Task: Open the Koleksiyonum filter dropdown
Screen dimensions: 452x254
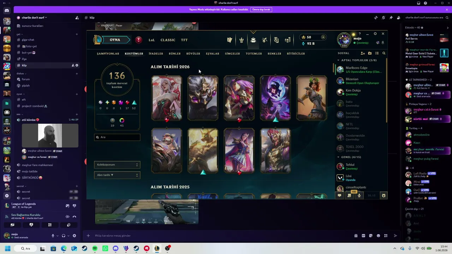Action: (x=117, y=165)
